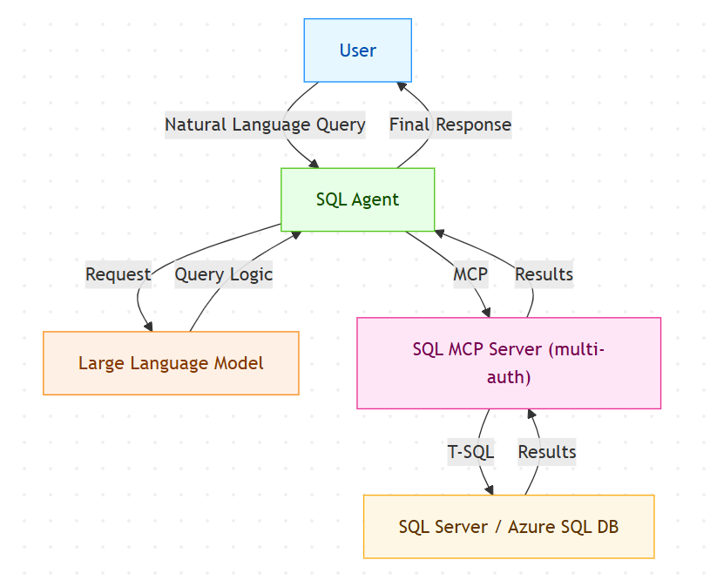Click the Query Logic arrowhead entering SQL Agent
710x580 pixels.
pos(294,236)
